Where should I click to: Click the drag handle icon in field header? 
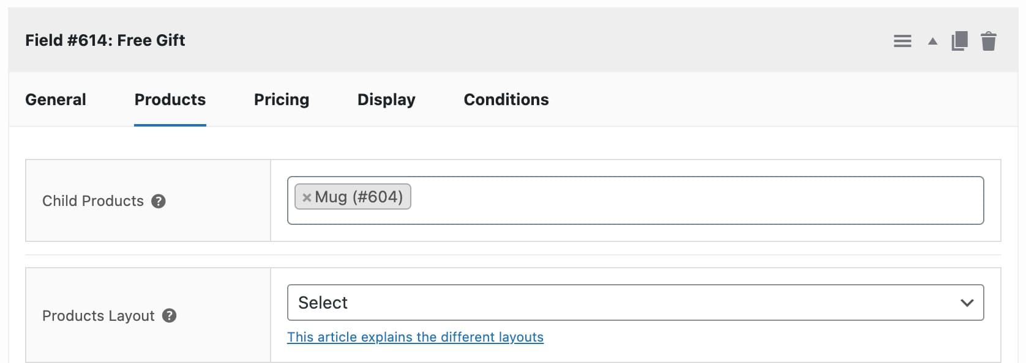(902, 40)
